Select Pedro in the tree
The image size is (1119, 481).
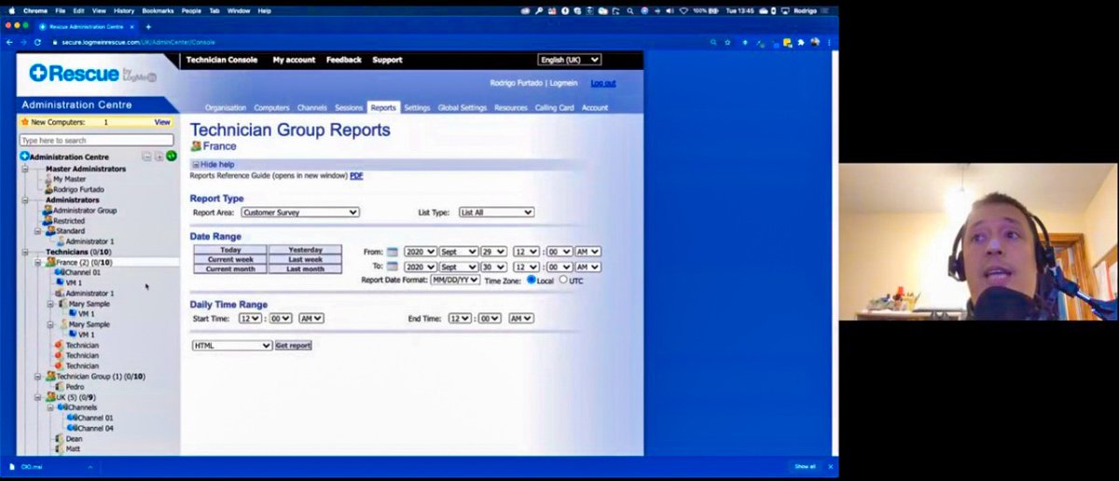[75, 386]
